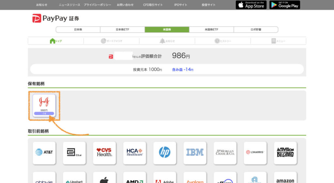Switch to the 米国株ETF tab
The height and width of the screenshot is (183, 334).
coord(211,30)
